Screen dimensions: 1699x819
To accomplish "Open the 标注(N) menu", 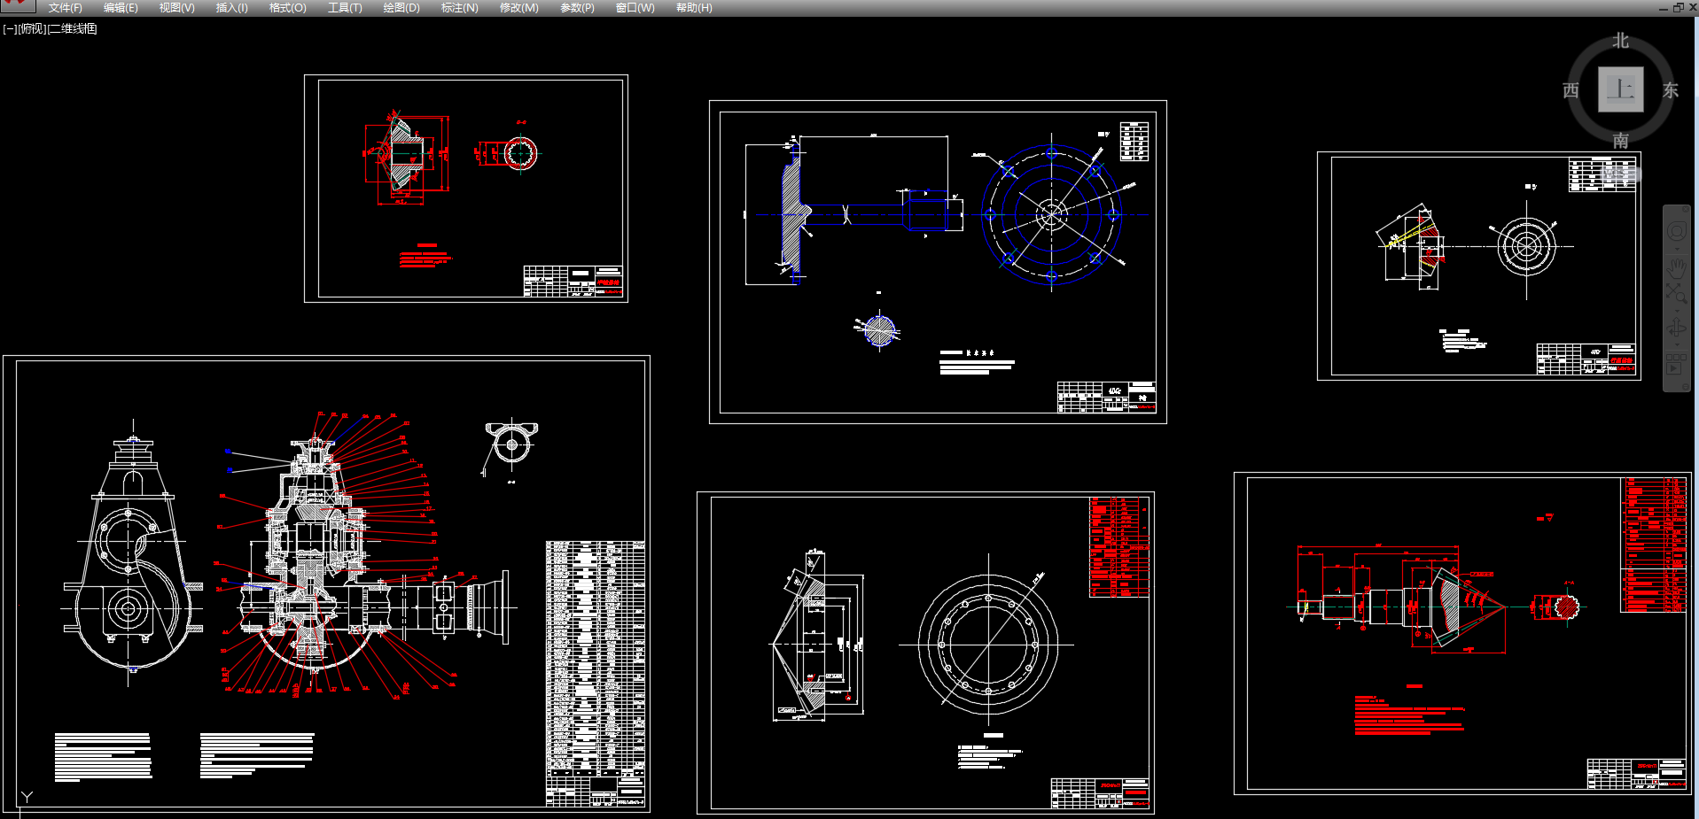I will tap(459, 8).
